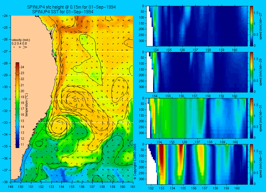Click the "speed (m/s) lat=-29" label
The width and height of the screenshot is (266, 192).
click(261, 72)
